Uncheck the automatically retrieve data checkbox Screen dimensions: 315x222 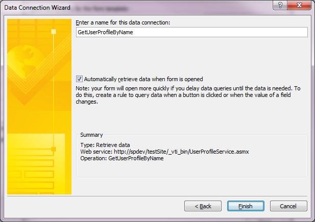[79, 79]
